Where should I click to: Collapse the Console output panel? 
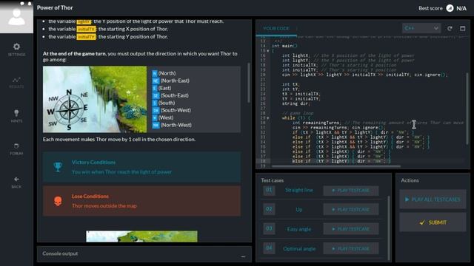click(244, 256)
